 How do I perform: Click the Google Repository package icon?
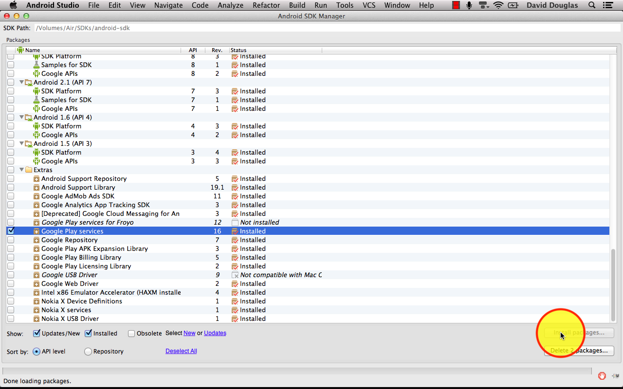click(x=37, y=240)
